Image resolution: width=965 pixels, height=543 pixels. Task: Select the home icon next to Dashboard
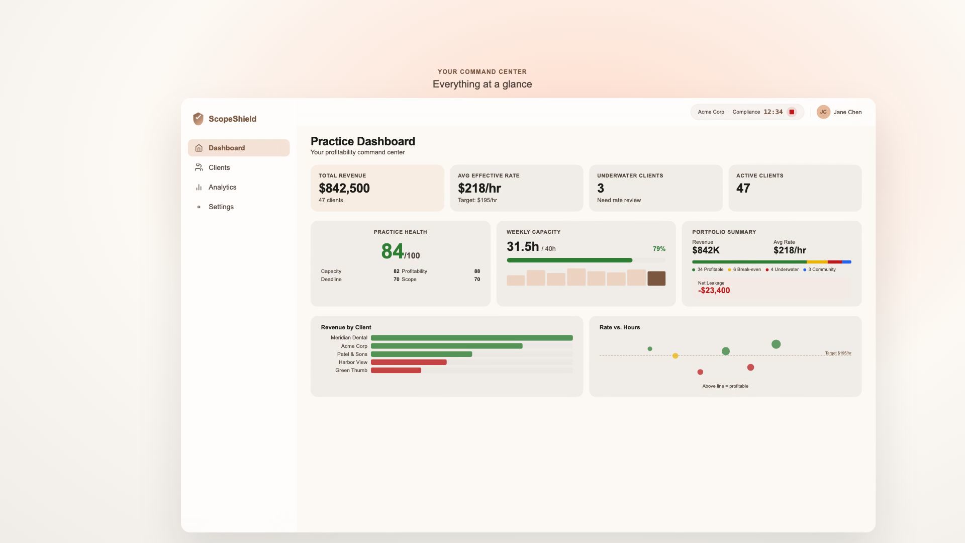200,148
